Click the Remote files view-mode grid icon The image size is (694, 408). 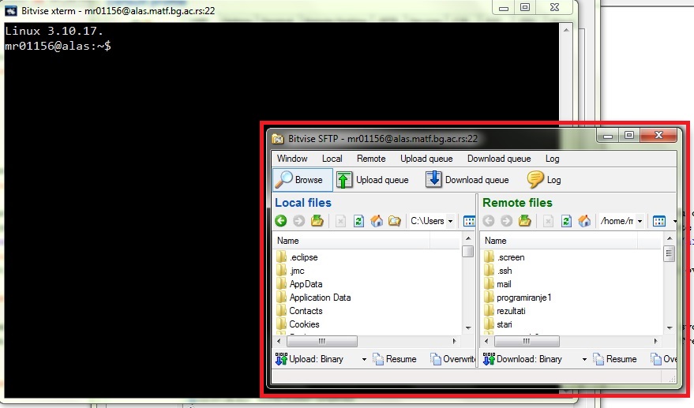pos(659,221)
